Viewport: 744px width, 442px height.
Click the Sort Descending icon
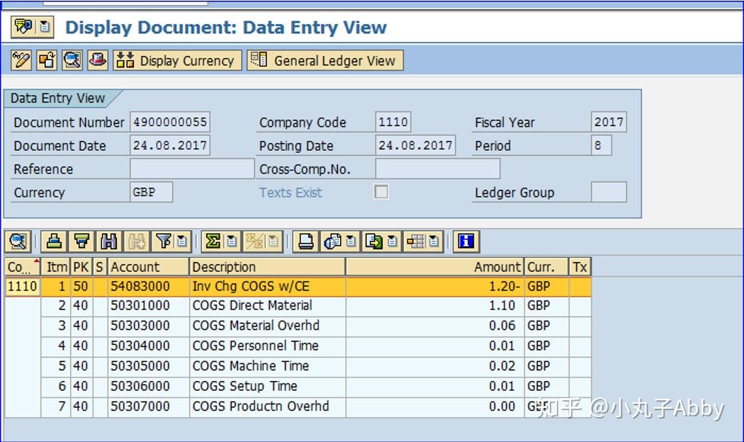coord(81,242)
